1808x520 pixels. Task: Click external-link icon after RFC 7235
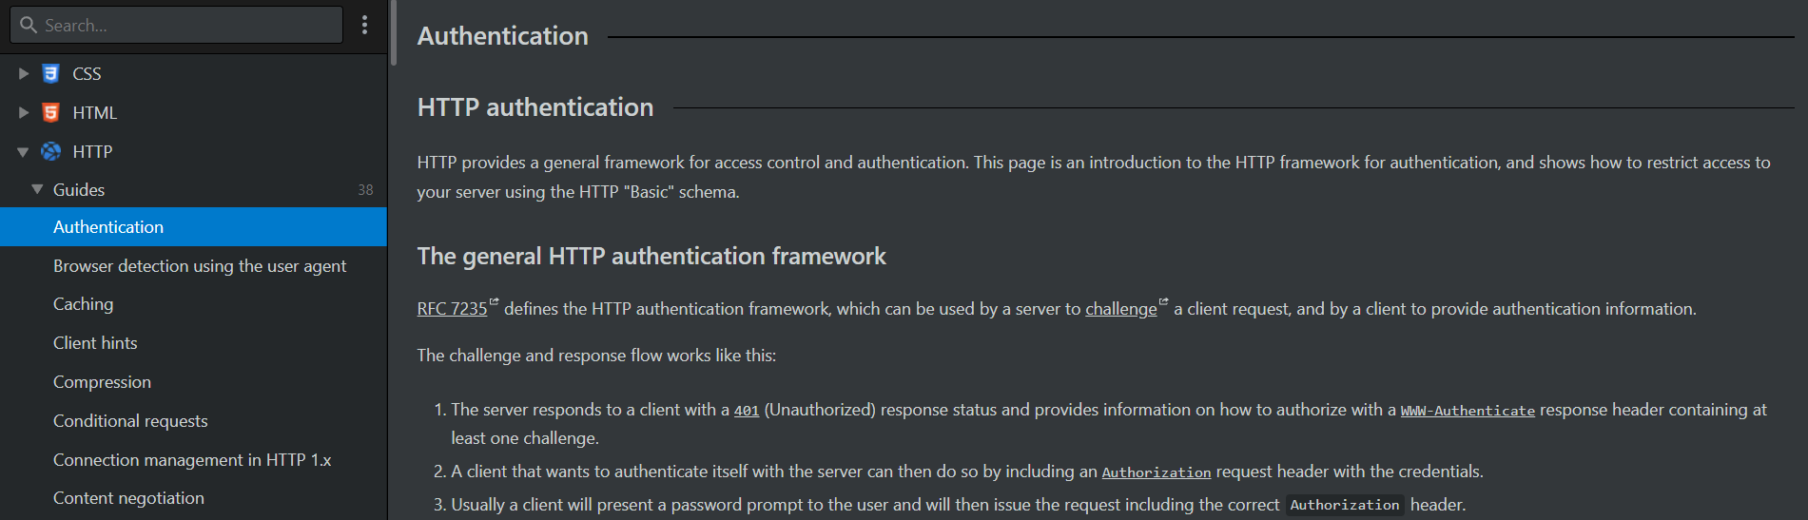point(494,301)
